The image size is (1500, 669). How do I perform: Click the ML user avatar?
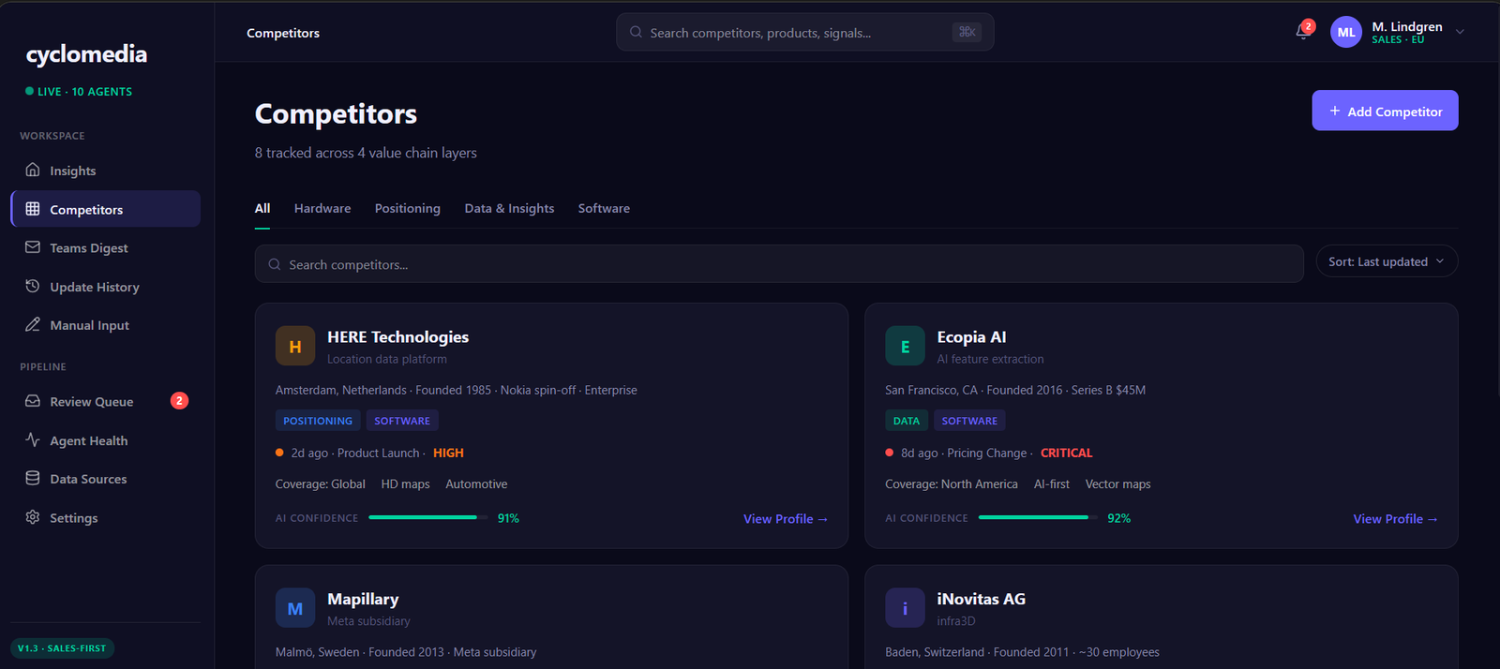pos(1346,32)
